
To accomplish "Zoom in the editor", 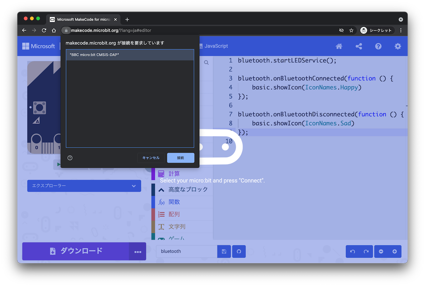I will 395,251.
